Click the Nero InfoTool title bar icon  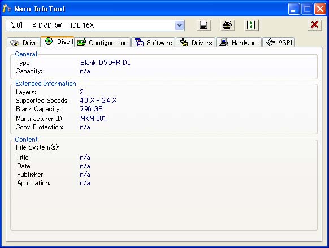tap(7, 8)
